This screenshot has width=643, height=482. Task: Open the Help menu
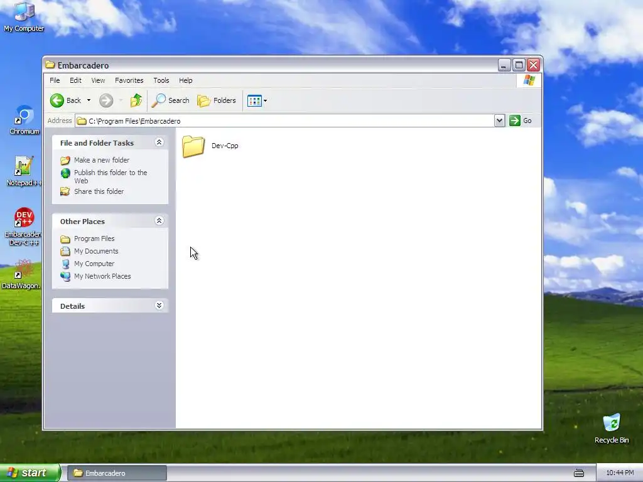(186, 80)
